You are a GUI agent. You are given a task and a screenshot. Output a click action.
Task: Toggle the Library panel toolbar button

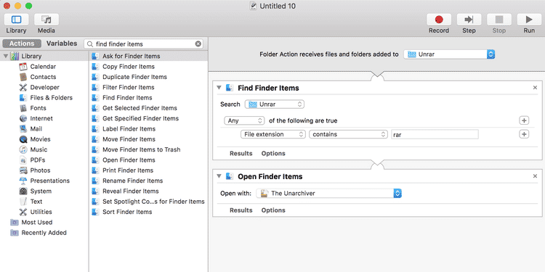click(16, 20)
